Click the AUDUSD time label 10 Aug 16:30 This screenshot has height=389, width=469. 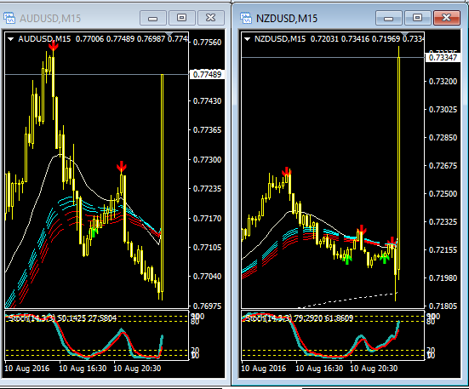point(83,368)
